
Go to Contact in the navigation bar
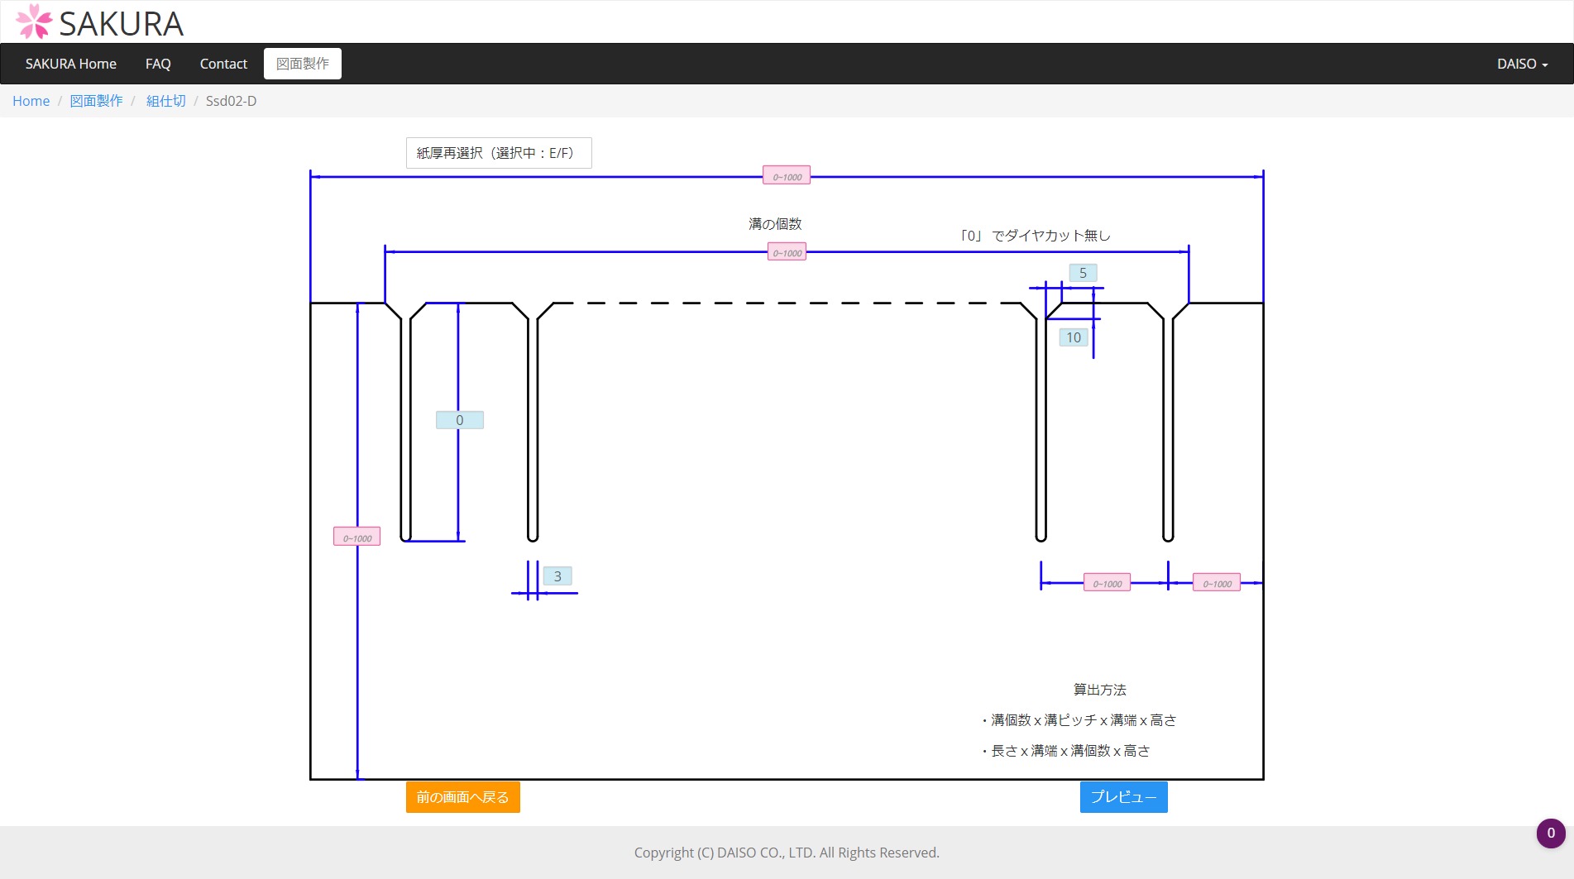(223, 64)
